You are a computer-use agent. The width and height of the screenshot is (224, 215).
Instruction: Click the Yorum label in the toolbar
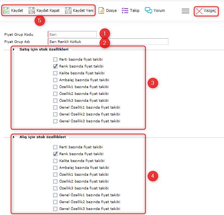[x=159, y=10]
